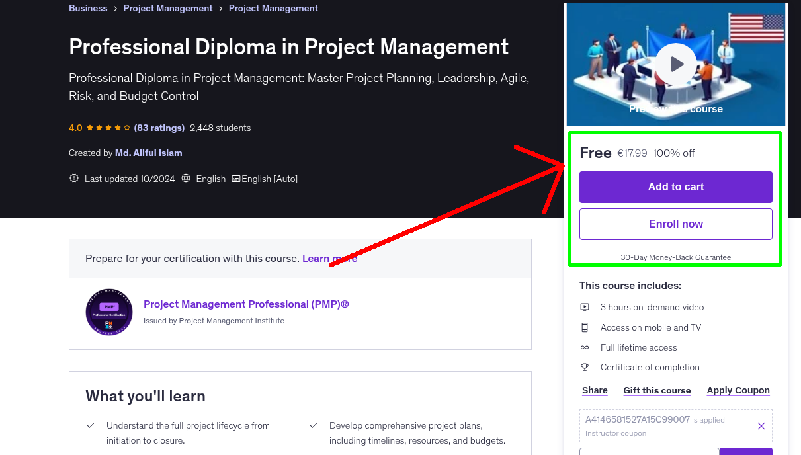
Task: Click the mobile and TV access icon
Action: click(x=585, y=327)
